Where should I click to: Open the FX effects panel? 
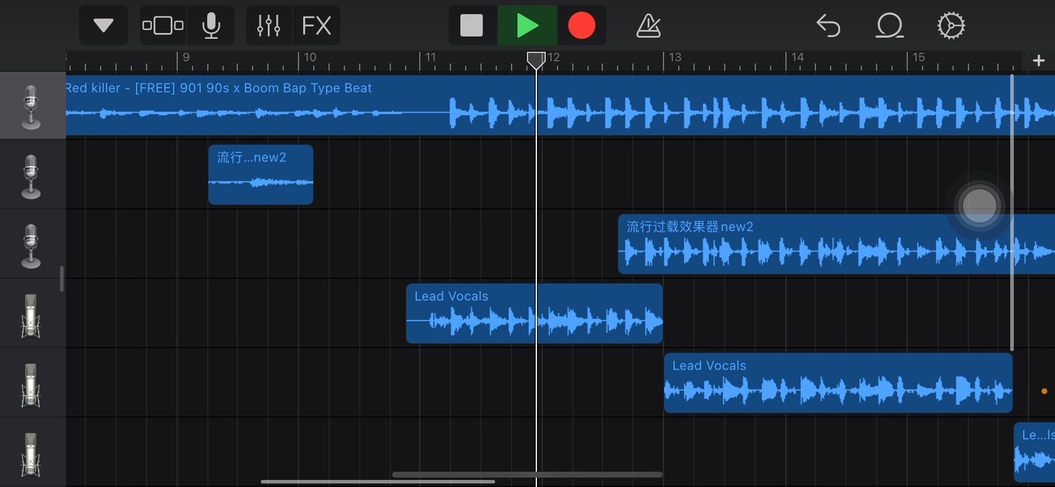(x=317, y=26)
